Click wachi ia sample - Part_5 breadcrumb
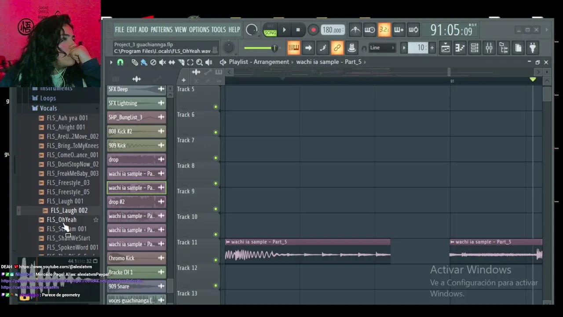Image resolution: width=563 pixels, height=317 pixels. click(329, 62)
